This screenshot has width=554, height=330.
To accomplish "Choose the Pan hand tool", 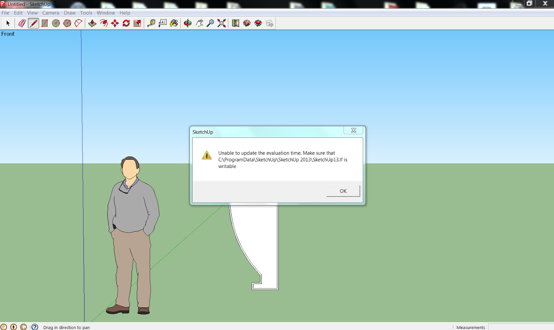I will (199, 23).
